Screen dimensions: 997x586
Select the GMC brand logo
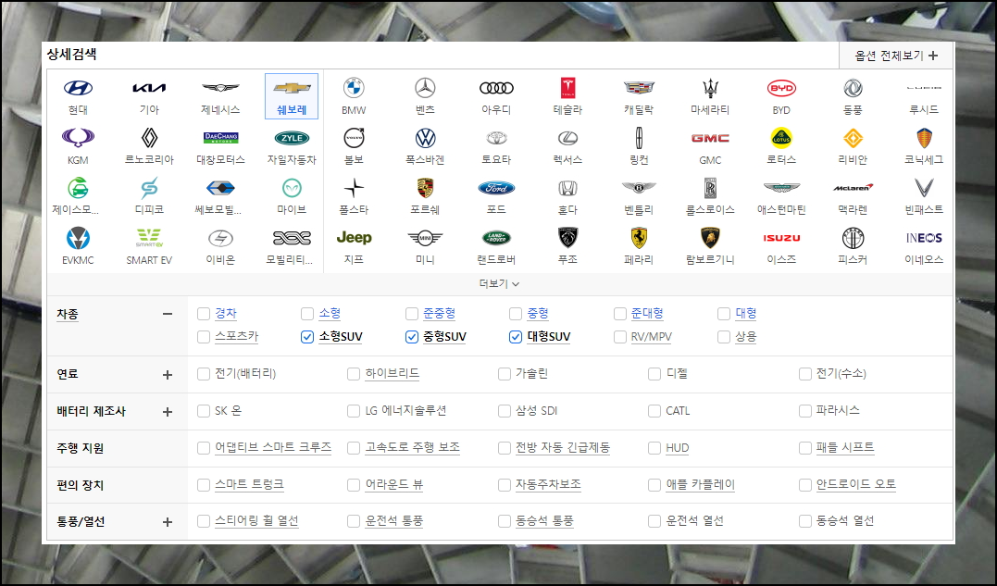(710, 138)
